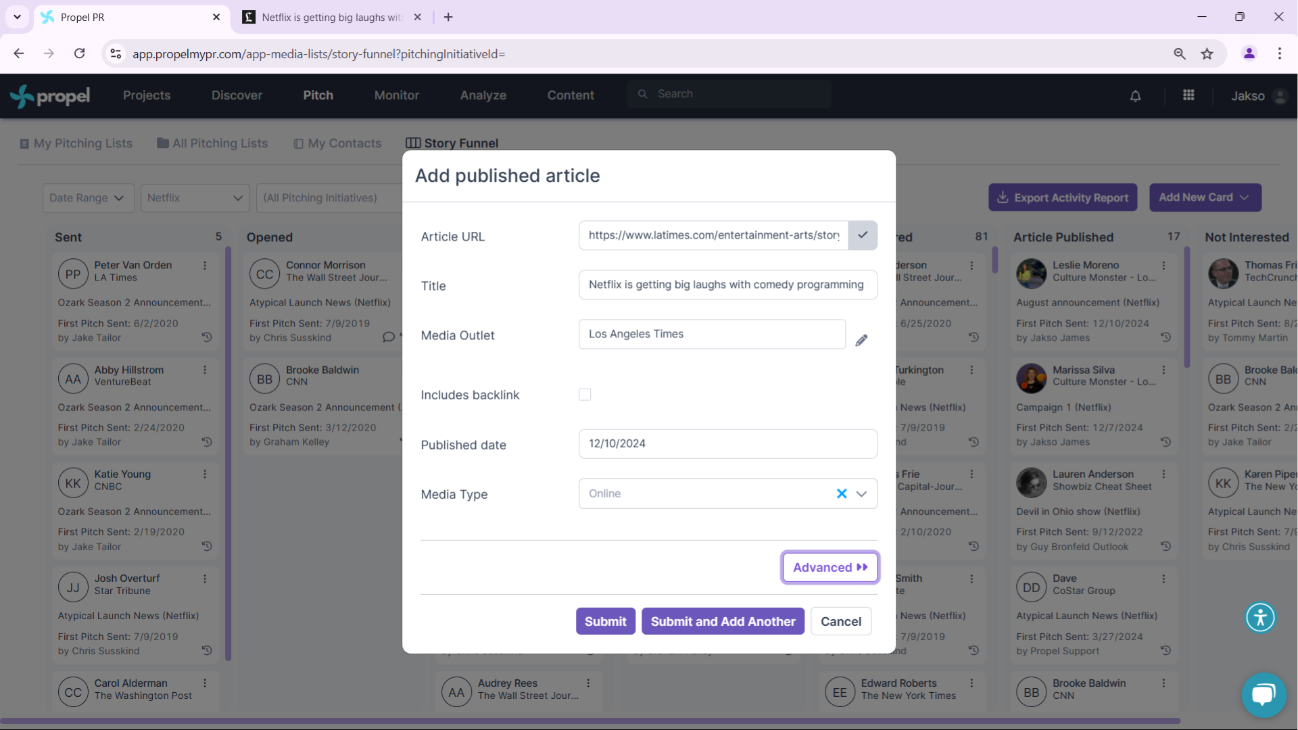Open the Content menu
Screen dimensions: 1298x730
[571, 95]
